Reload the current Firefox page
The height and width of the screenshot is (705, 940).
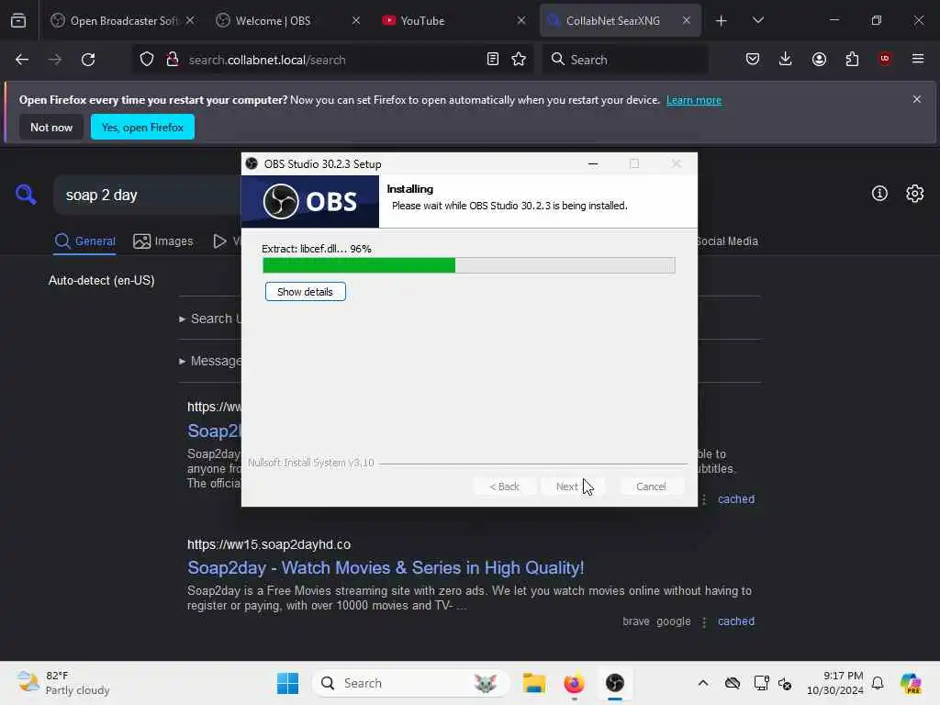[88, 60]
